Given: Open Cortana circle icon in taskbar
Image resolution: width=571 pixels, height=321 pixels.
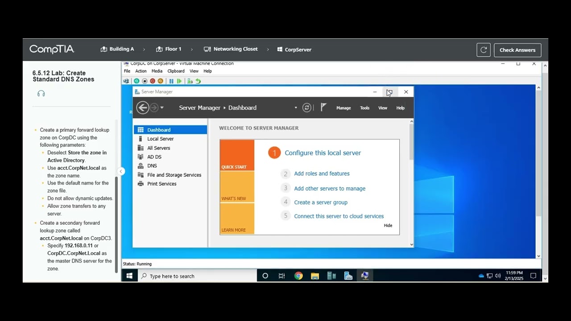Looking at the screenshot, I should [265, 276].
